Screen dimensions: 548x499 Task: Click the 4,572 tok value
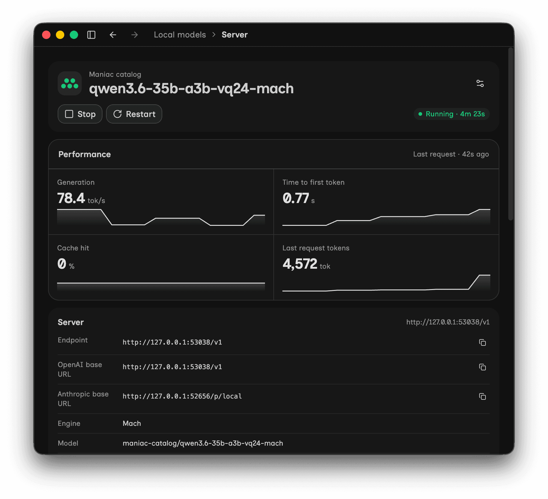pos(306,264)
